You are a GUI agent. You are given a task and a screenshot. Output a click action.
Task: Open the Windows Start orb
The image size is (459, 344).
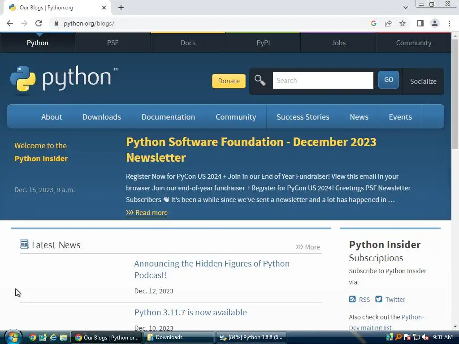12,337
